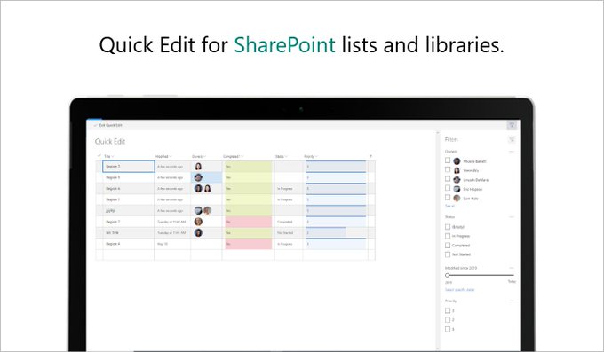604x352 pixels.
Task: Click the second owner avatar in Region 6 row
Action: 207,189
